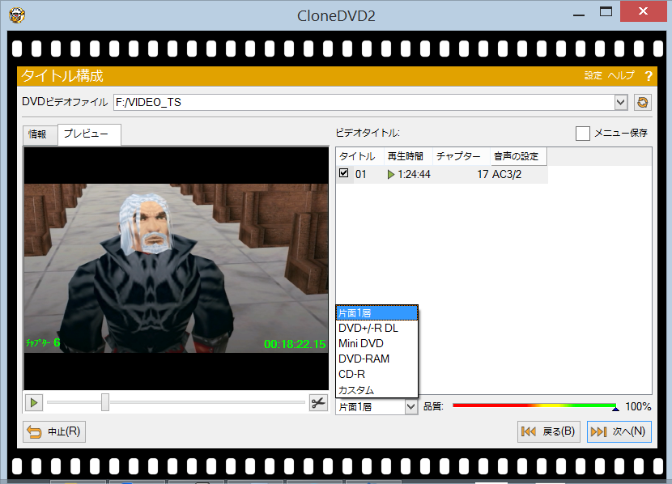Refresh the DVD video file source
The height and width of the screenshot is (484, 672).
(x=642, y=102)
